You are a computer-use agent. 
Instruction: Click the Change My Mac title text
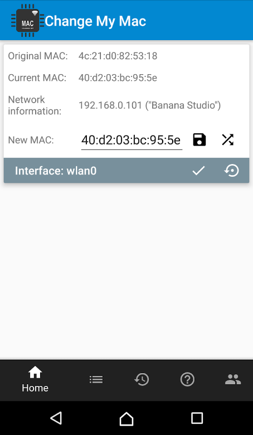(x=95, y=21)
